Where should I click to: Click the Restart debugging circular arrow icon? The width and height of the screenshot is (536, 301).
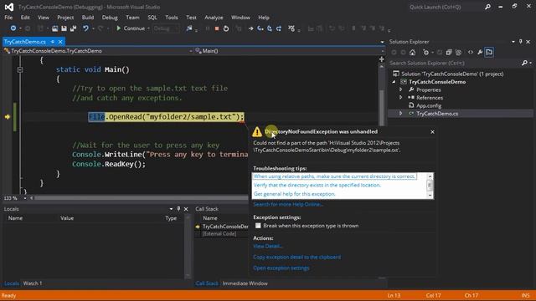226,28
